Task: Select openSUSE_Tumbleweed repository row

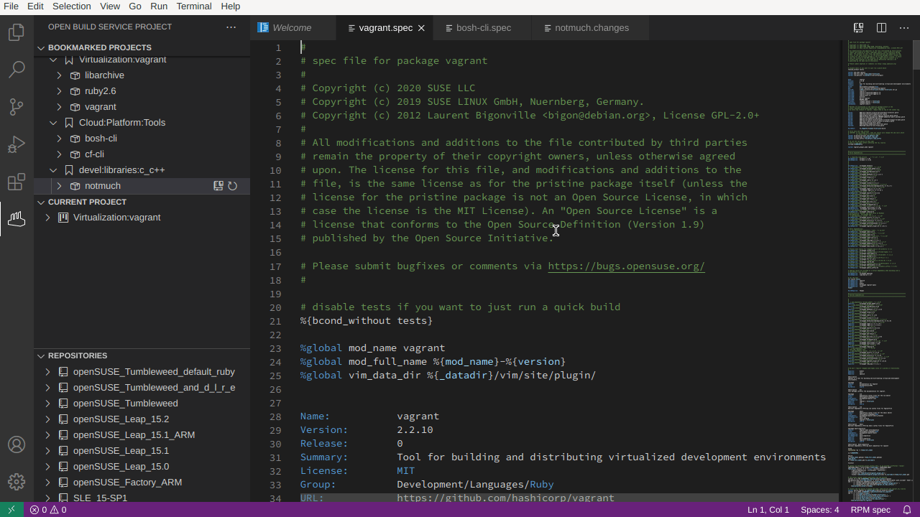Action: coord(142,404)
